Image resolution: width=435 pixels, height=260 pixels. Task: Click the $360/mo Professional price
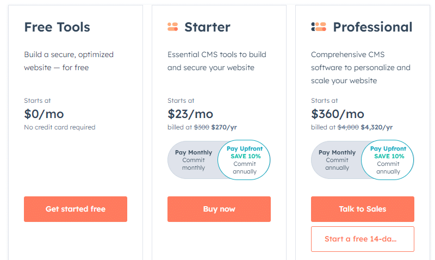click(338, 114)
